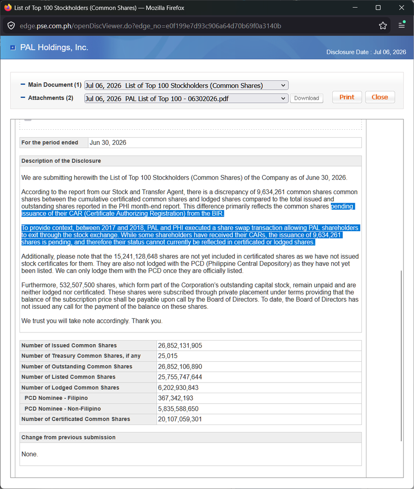414x489 pixels.
Task: Collapse the Main Document dash icon
Action: 23,84
